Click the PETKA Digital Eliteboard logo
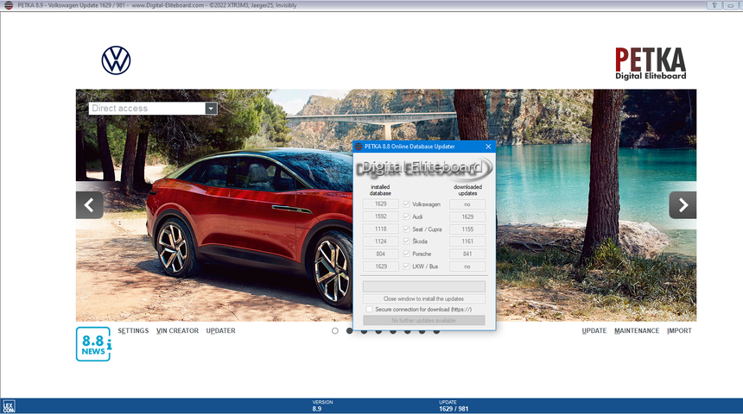The height and width of the screenshot is (414, 743). [x=650, y=63]
